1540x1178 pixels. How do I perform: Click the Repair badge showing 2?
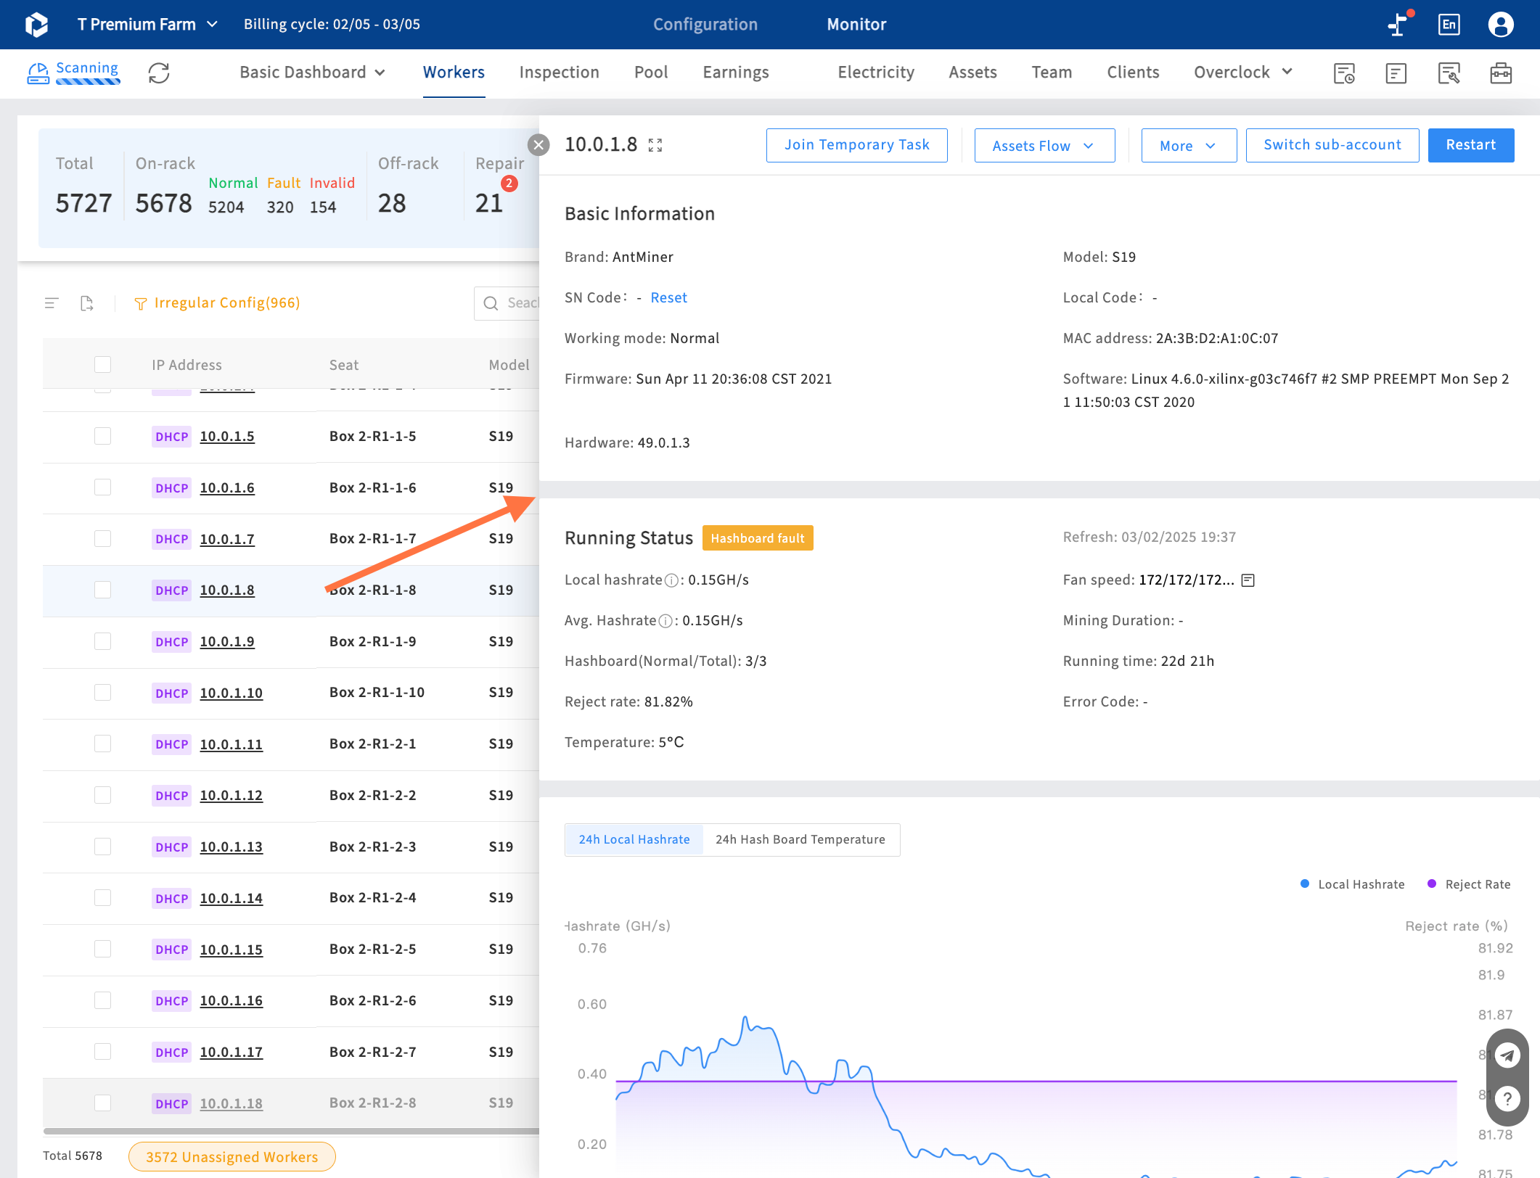509,183
